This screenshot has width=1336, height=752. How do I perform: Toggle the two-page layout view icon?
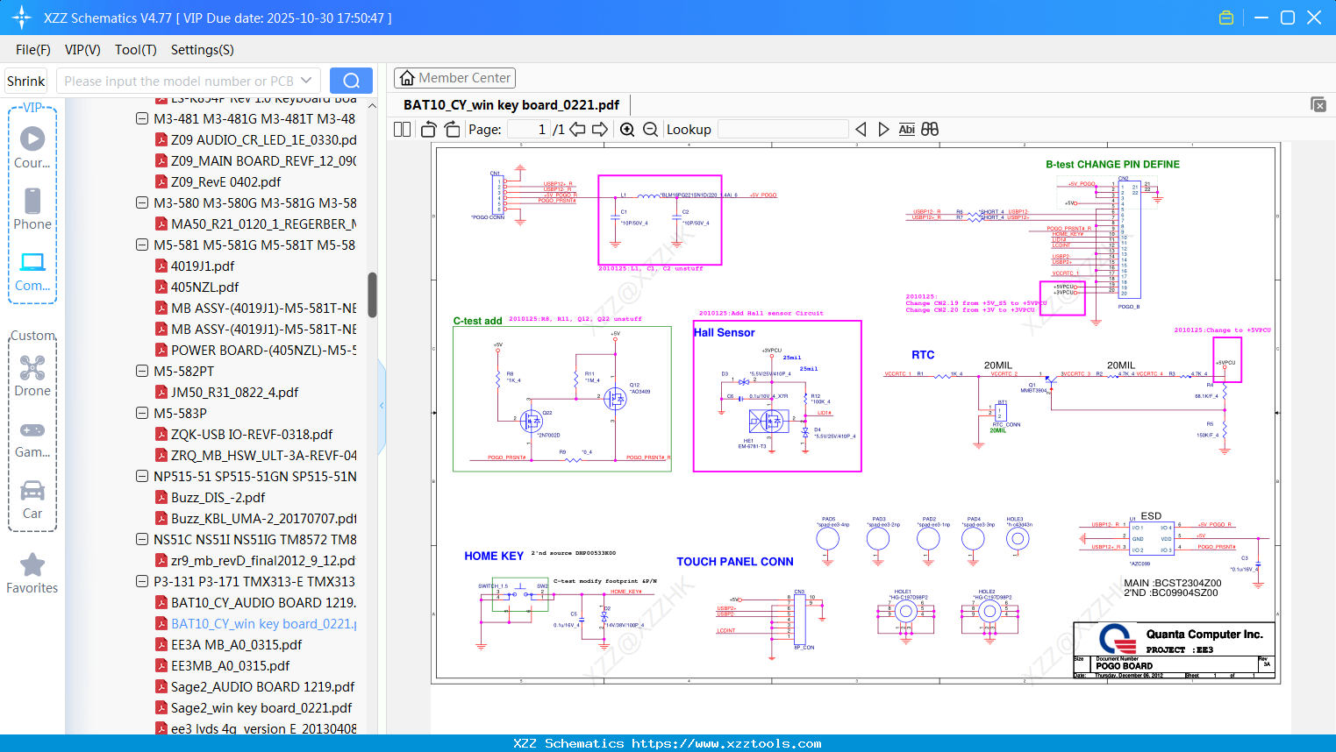403,130
